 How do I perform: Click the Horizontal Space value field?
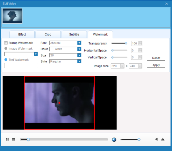(135, 51)
